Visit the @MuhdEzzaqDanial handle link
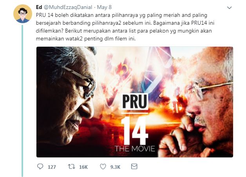The image size is (246, 177). [68, 7]
